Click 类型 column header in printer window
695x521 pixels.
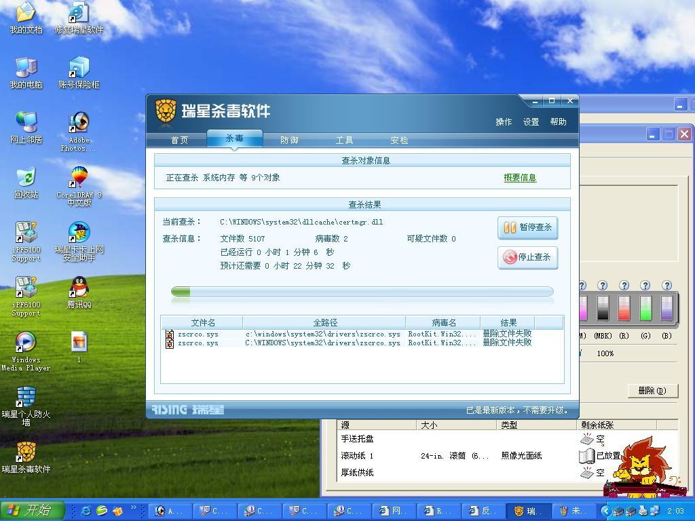(536, 425)
